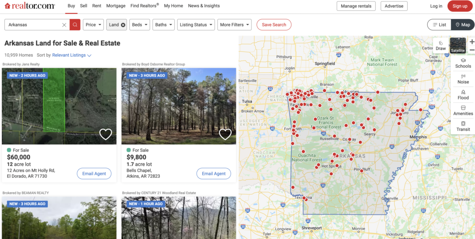Click the Manage rentals button

[x=356, y=6]
